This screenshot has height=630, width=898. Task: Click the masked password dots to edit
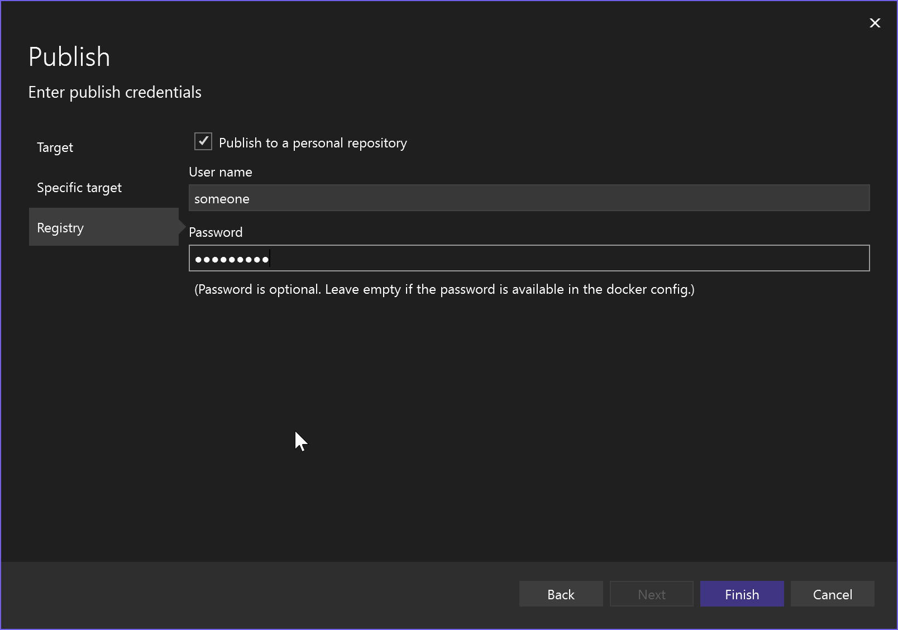point(231,259)
